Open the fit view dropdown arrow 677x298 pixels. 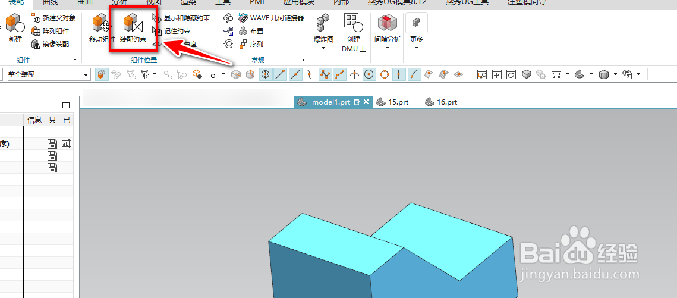[x=567, y=75]
